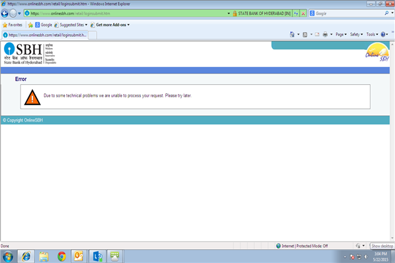Click the Show desktop button

click(393, 256)
